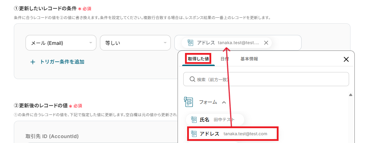Click the magnifier search icon

192,79
